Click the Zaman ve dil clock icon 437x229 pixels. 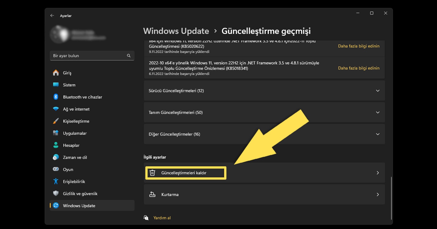click(x=56, y=157)
